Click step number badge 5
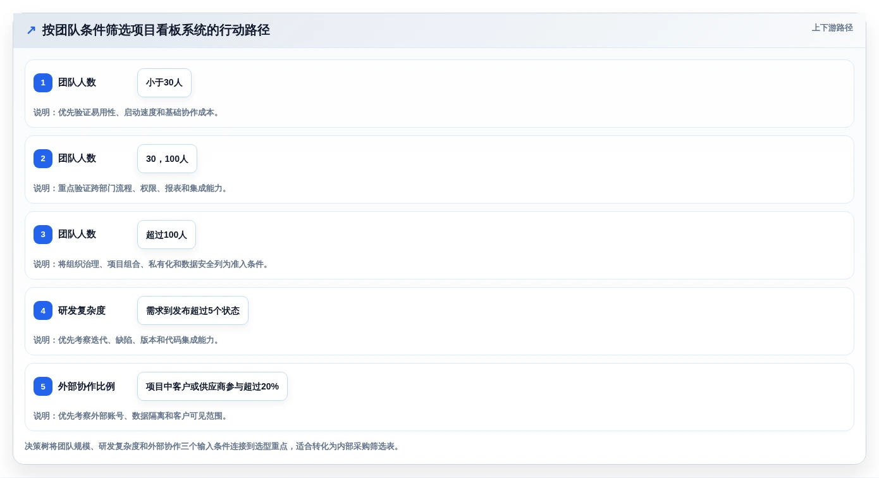 click(x=43, y=386)
